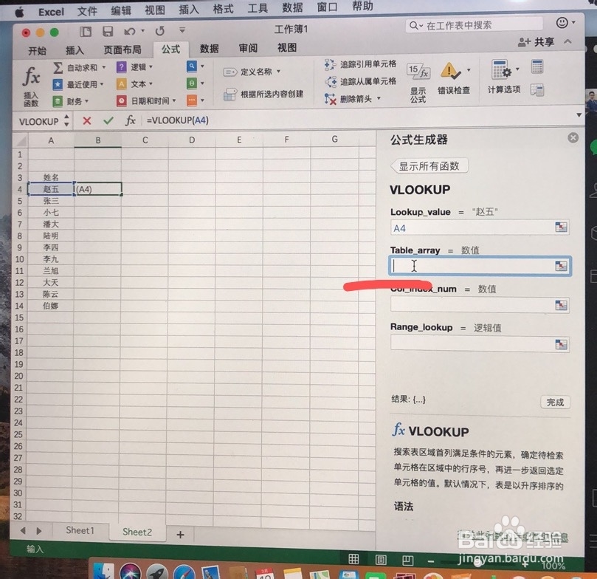This screenshot has width=597, height=579.
Task: Open the Home (开始) ribbon tab
Action: pos(37,51)
